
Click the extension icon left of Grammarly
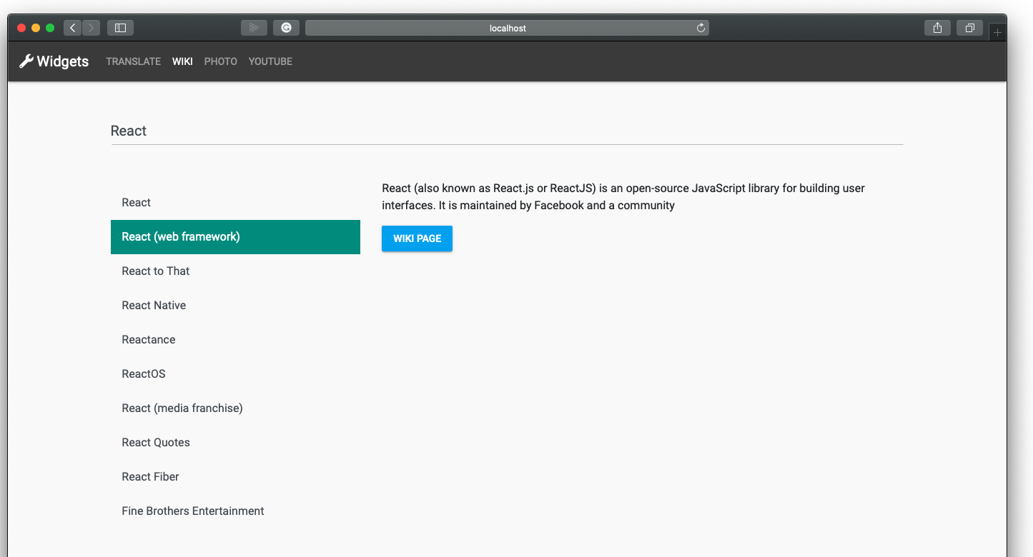point(254,28)
